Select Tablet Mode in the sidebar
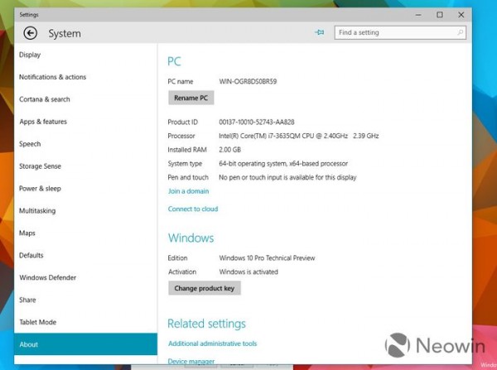This screenshot has height=370, width=497. tap(38, 323)
